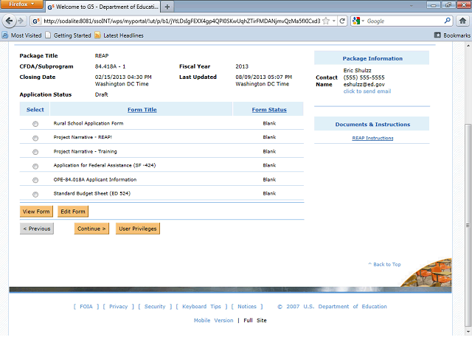The height and width of the screenshot is (354, 472).
Task: Click the scrollbar up arrow
Action: pyautogui.click(x=468, y=46)
